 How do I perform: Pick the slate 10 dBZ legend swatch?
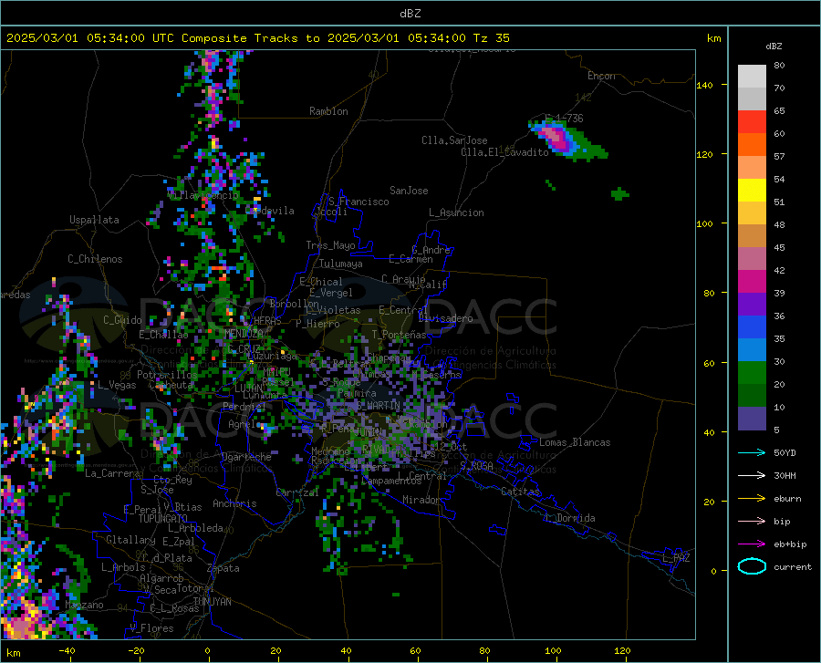pyautogui.click(x=752, y=418)
